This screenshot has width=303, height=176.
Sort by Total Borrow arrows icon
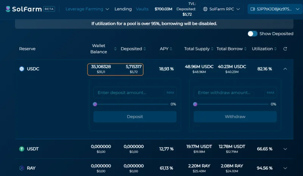(x=245, y=49)
